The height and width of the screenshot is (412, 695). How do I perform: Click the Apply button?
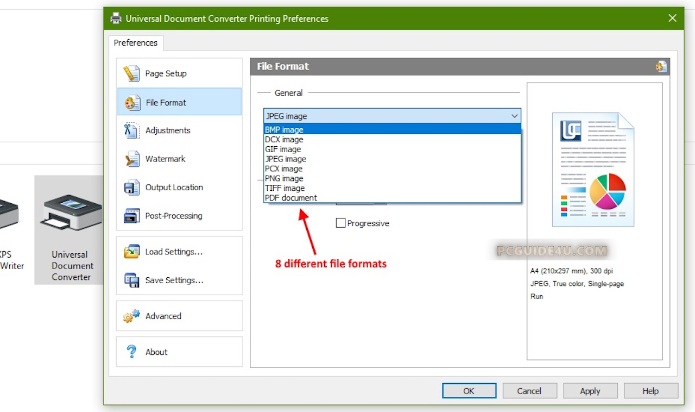point(590,391)
